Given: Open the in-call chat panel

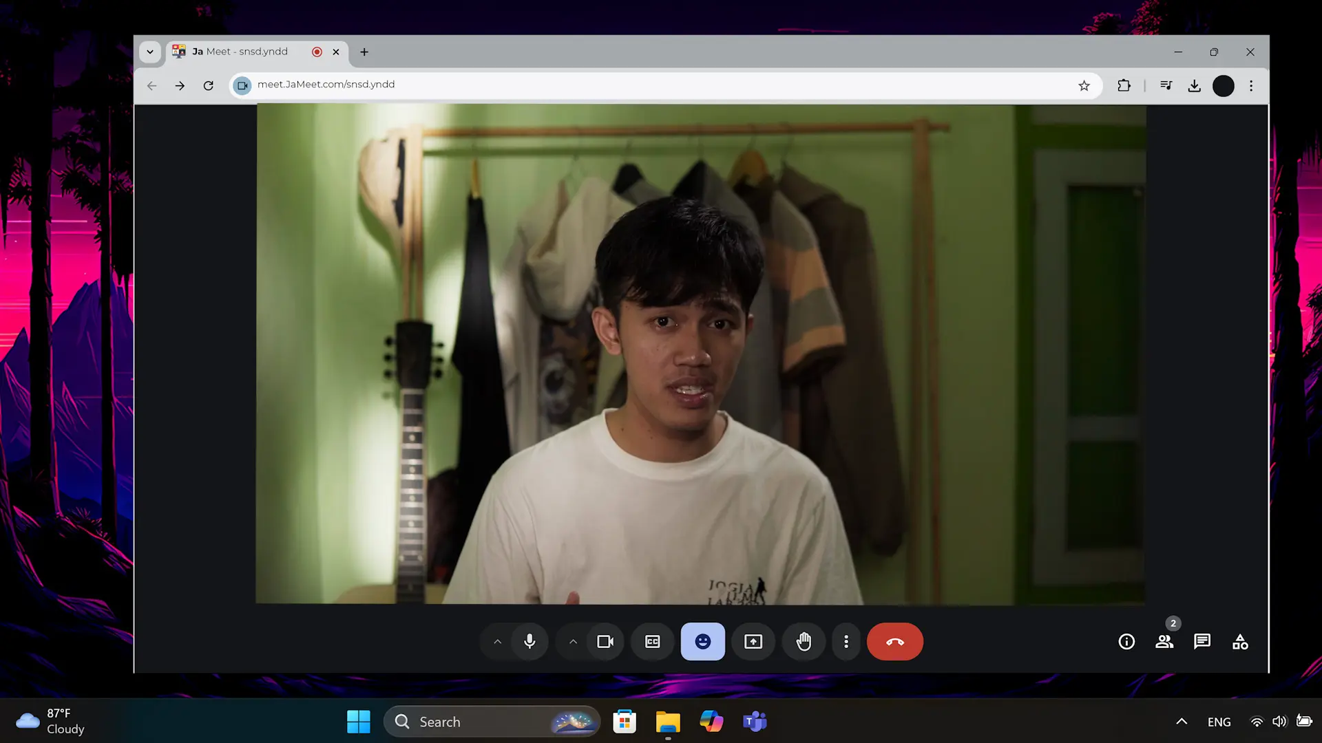Looking at the screenshot, I should coord(1202,641).
